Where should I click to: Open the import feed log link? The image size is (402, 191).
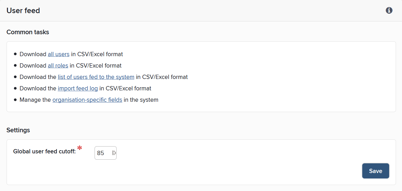pos(78,88)
